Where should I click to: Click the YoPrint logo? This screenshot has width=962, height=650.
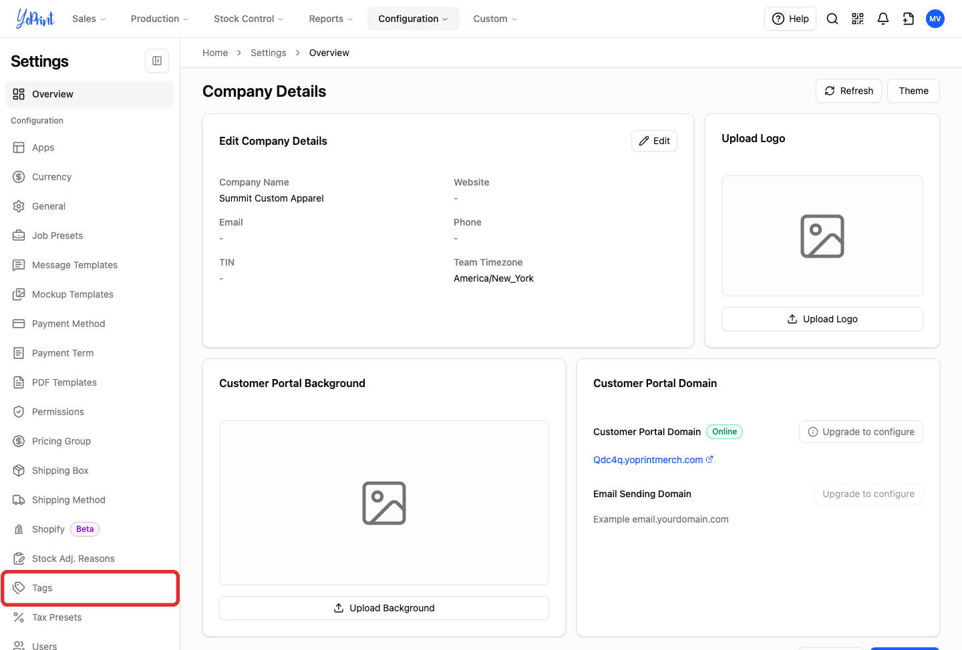pos(35,19)
